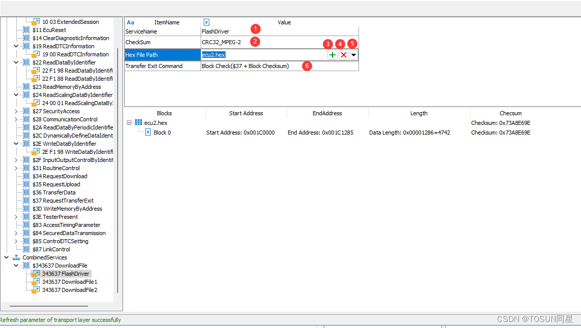Click End Address: 0x001C1285 cell
Viewport: 581px width, 328px height.
pyautogui.click(x=320, y=133)
